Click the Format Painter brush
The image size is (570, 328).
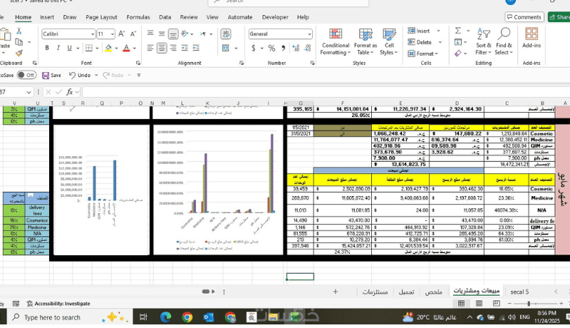click(19, 53)
